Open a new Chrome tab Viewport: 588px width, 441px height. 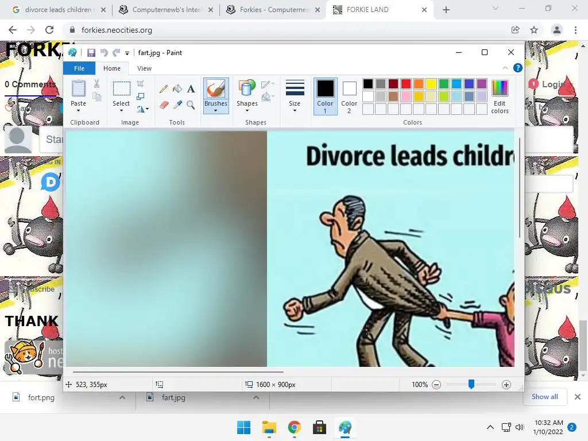pos(446,10)
